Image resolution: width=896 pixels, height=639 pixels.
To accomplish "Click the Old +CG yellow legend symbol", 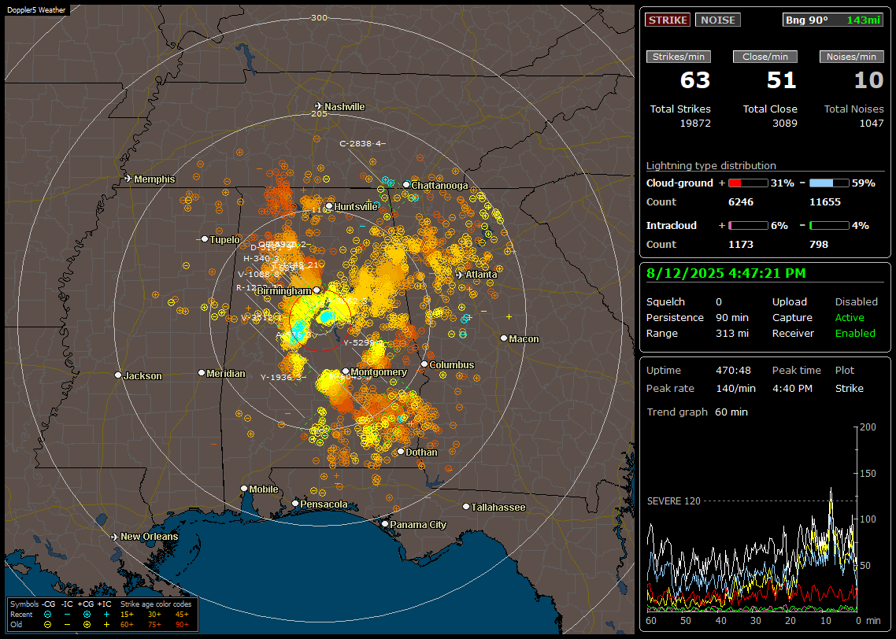I will coord(87,625).
